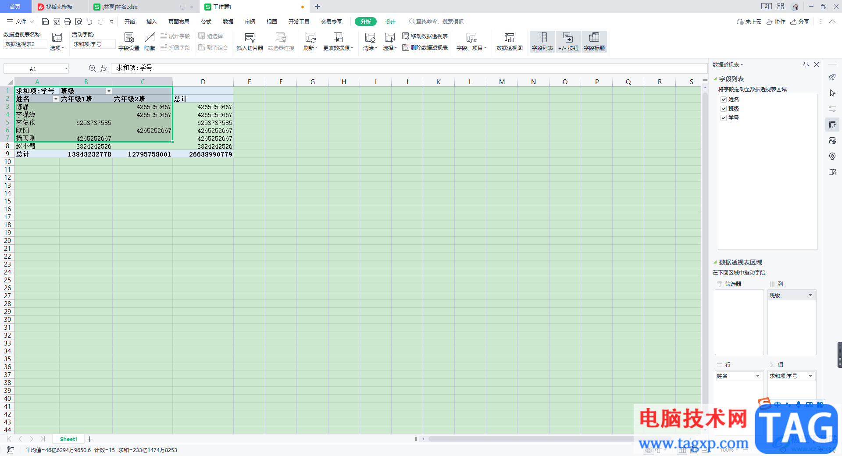Click the 查找命令 search box

click(436, 21)
